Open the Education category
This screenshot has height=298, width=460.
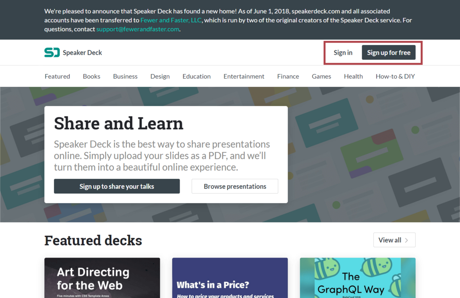click(197, 76)
